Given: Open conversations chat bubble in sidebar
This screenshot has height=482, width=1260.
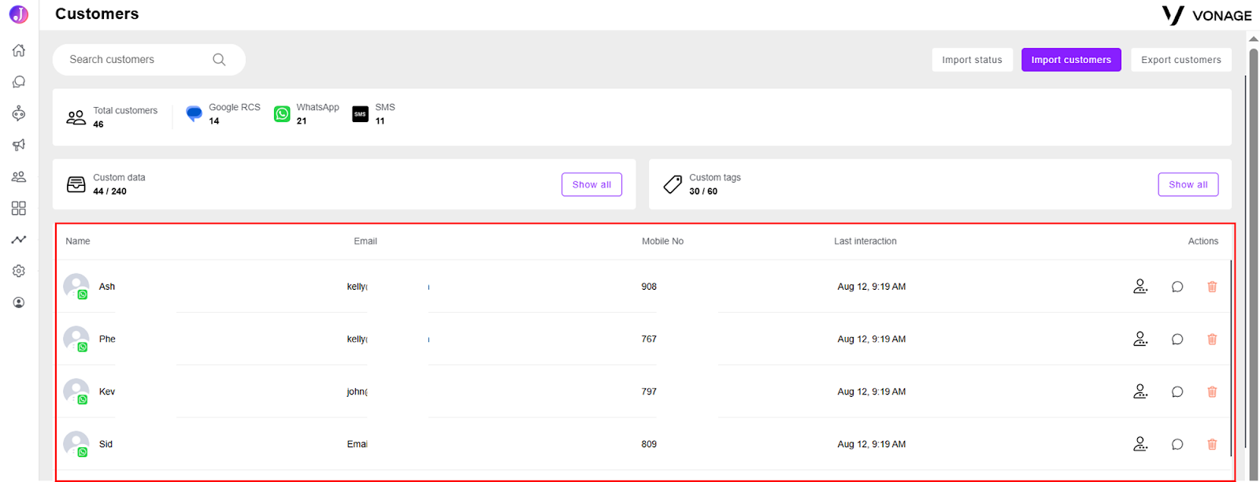Looking at the screenshot, I should click(x=19, y=82).
